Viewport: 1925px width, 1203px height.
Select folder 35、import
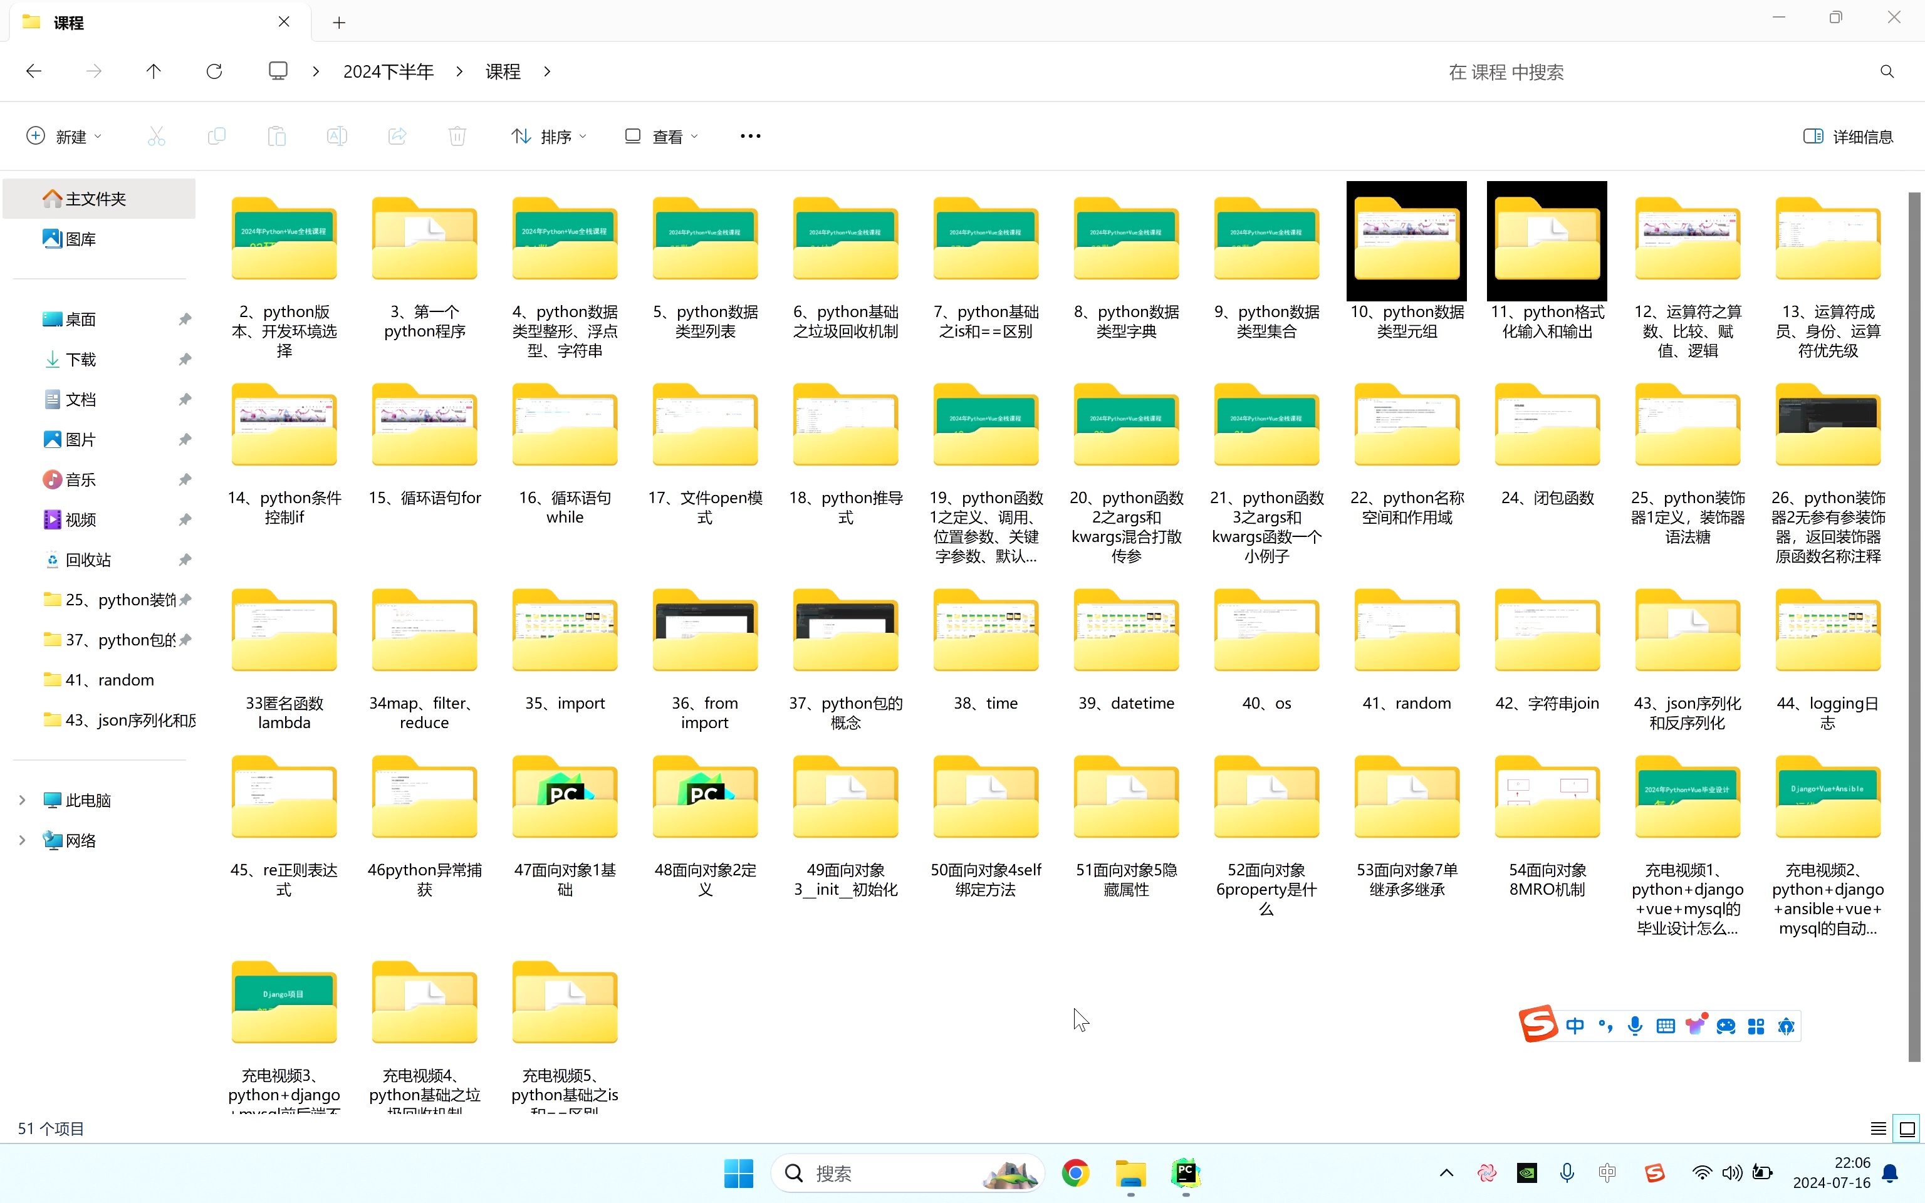[565, 651]
